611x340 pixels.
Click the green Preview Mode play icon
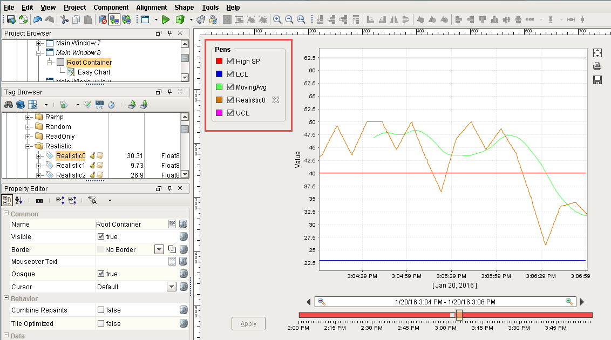[166, 19]
